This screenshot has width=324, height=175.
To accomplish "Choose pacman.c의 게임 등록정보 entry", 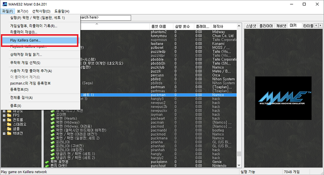I will point(40,83).
